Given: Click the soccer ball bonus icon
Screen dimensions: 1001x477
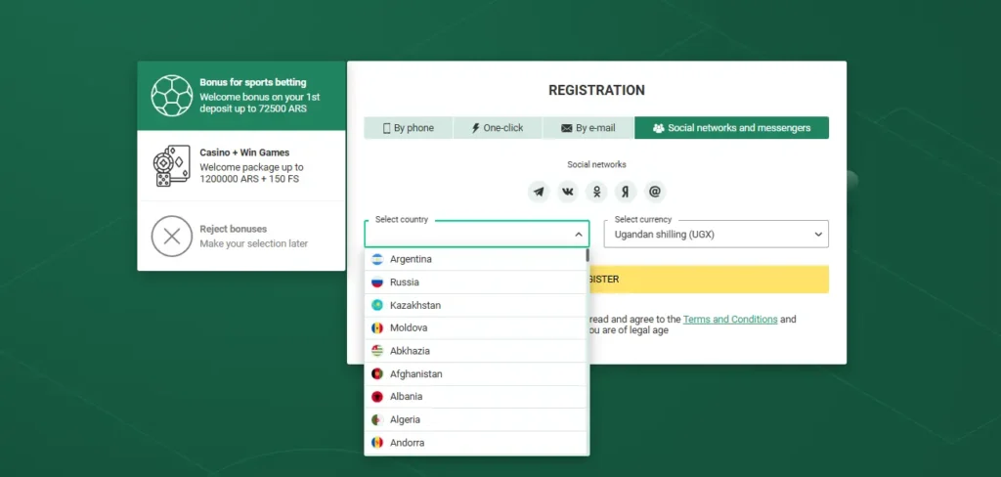Looking at the screenshot, I should [172, 96].
